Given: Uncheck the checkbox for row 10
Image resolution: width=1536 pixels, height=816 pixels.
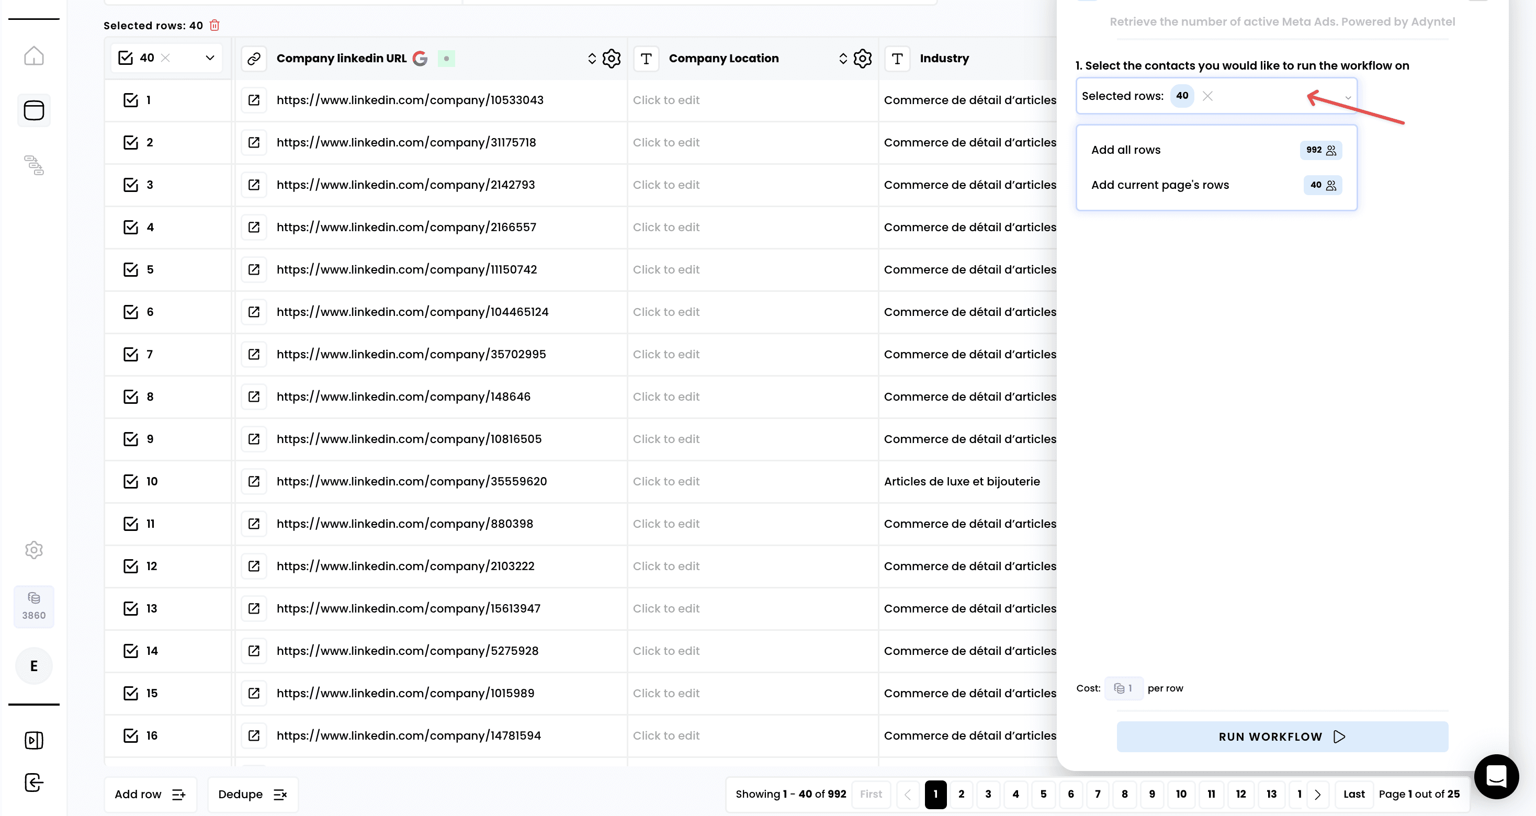Looking at the screenshot, I should [x=131, y=481].
